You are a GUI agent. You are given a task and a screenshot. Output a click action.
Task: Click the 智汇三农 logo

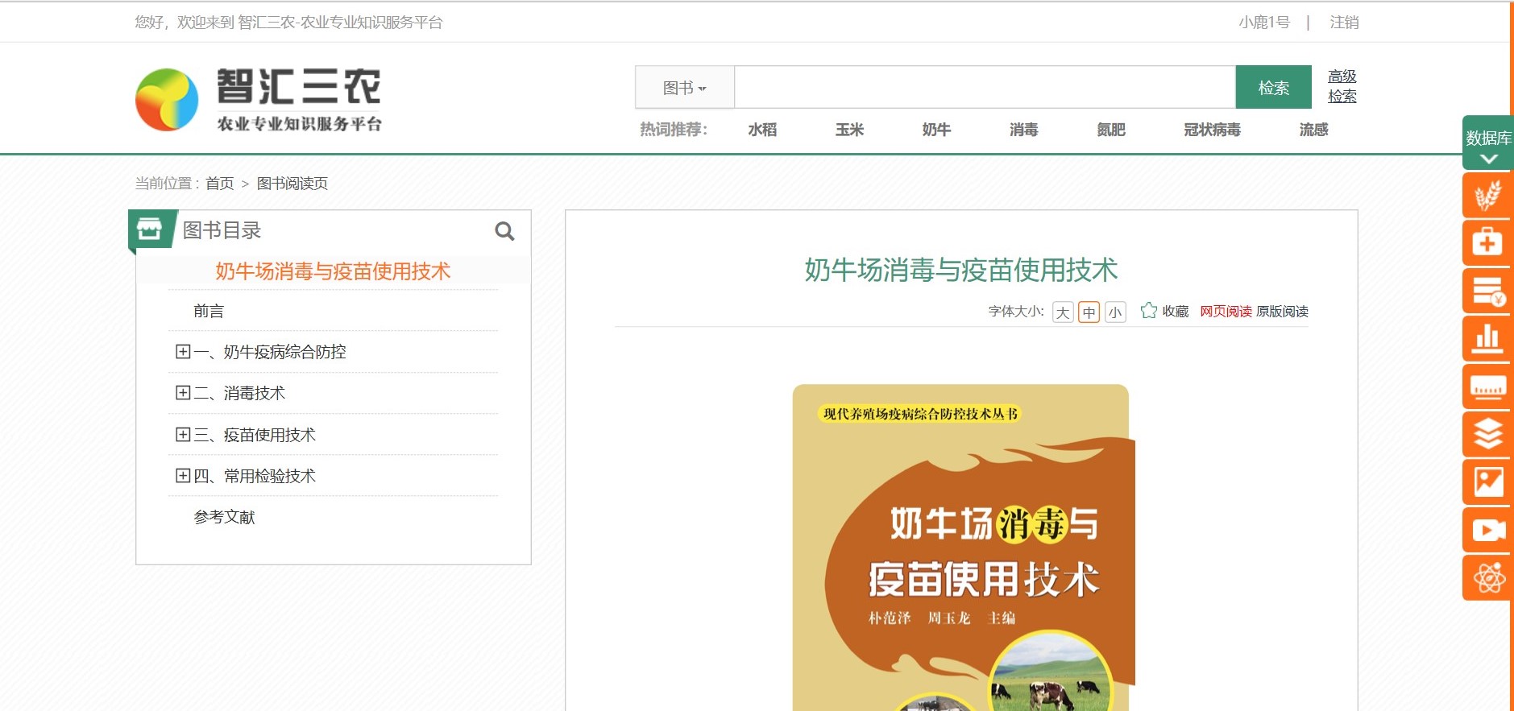[259, 100]
